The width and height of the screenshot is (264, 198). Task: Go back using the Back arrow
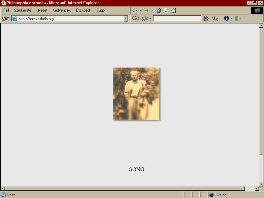click(135, 11)
